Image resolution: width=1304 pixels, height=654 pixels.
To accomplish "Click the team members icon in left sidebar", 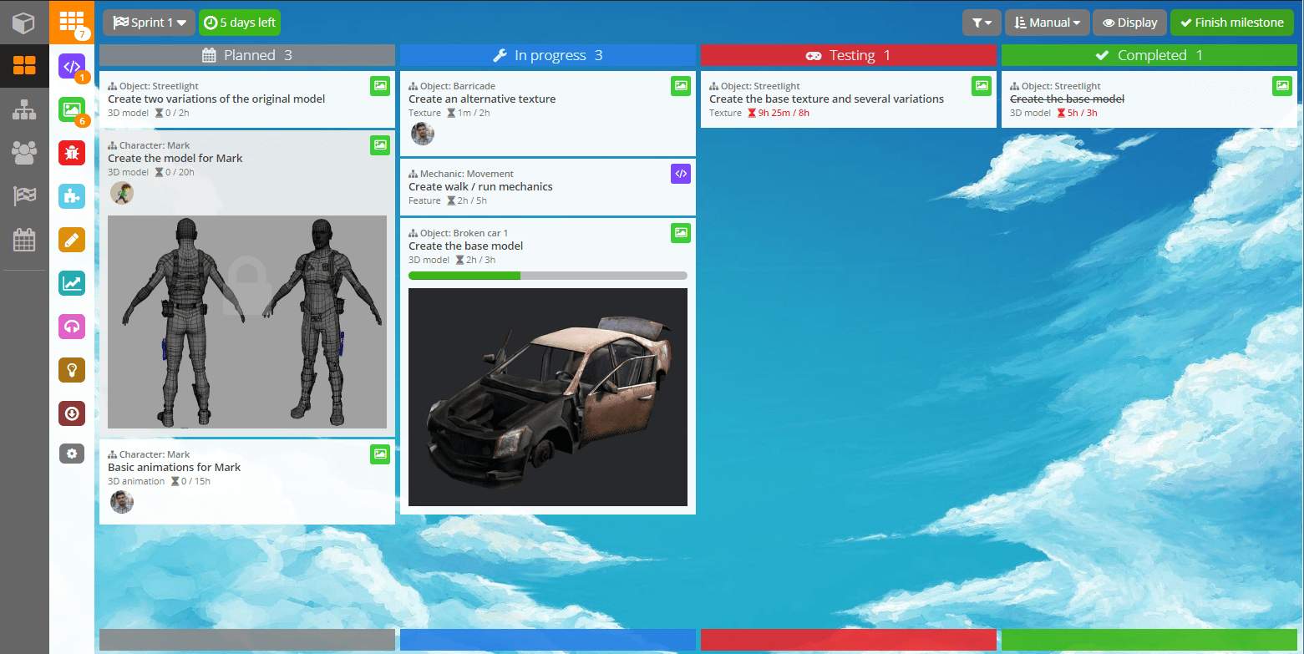I will (24, 152).
